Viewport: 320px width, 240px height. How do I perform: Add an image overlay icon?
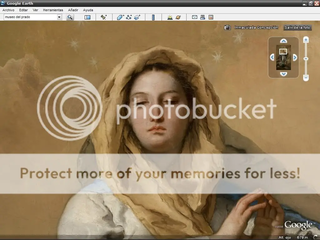pos(137,17)
